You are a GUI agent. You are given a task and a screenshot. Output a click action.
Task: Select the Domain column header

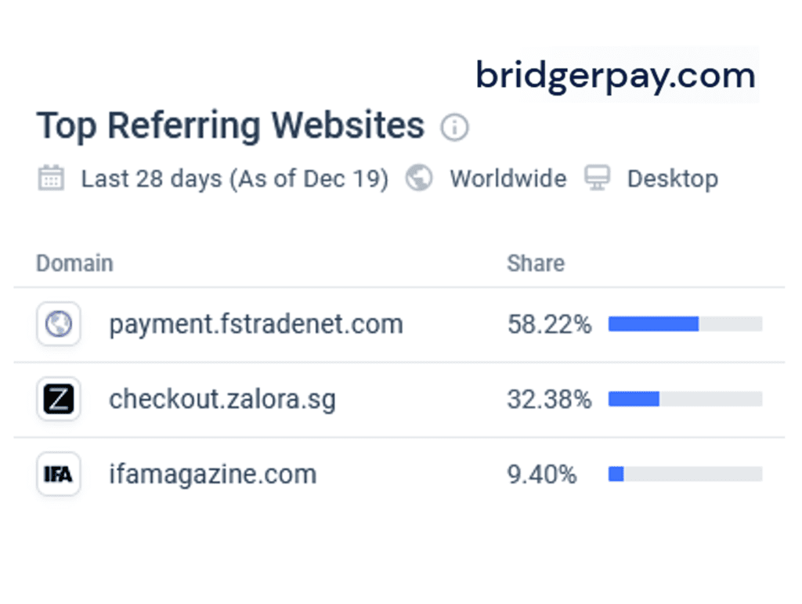click(74, 263)
